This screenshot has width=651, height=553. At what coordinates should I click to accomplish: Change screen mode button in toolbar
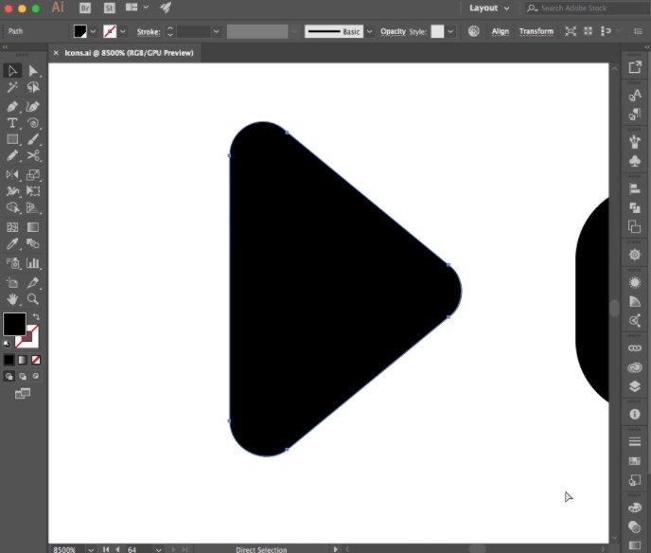[23, 393]
